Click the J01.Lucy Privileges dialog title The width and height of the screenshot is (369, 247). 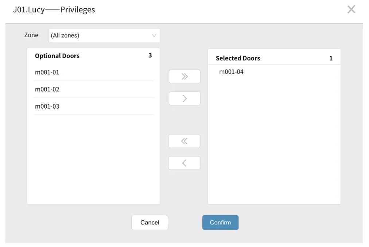pos(54,10)
